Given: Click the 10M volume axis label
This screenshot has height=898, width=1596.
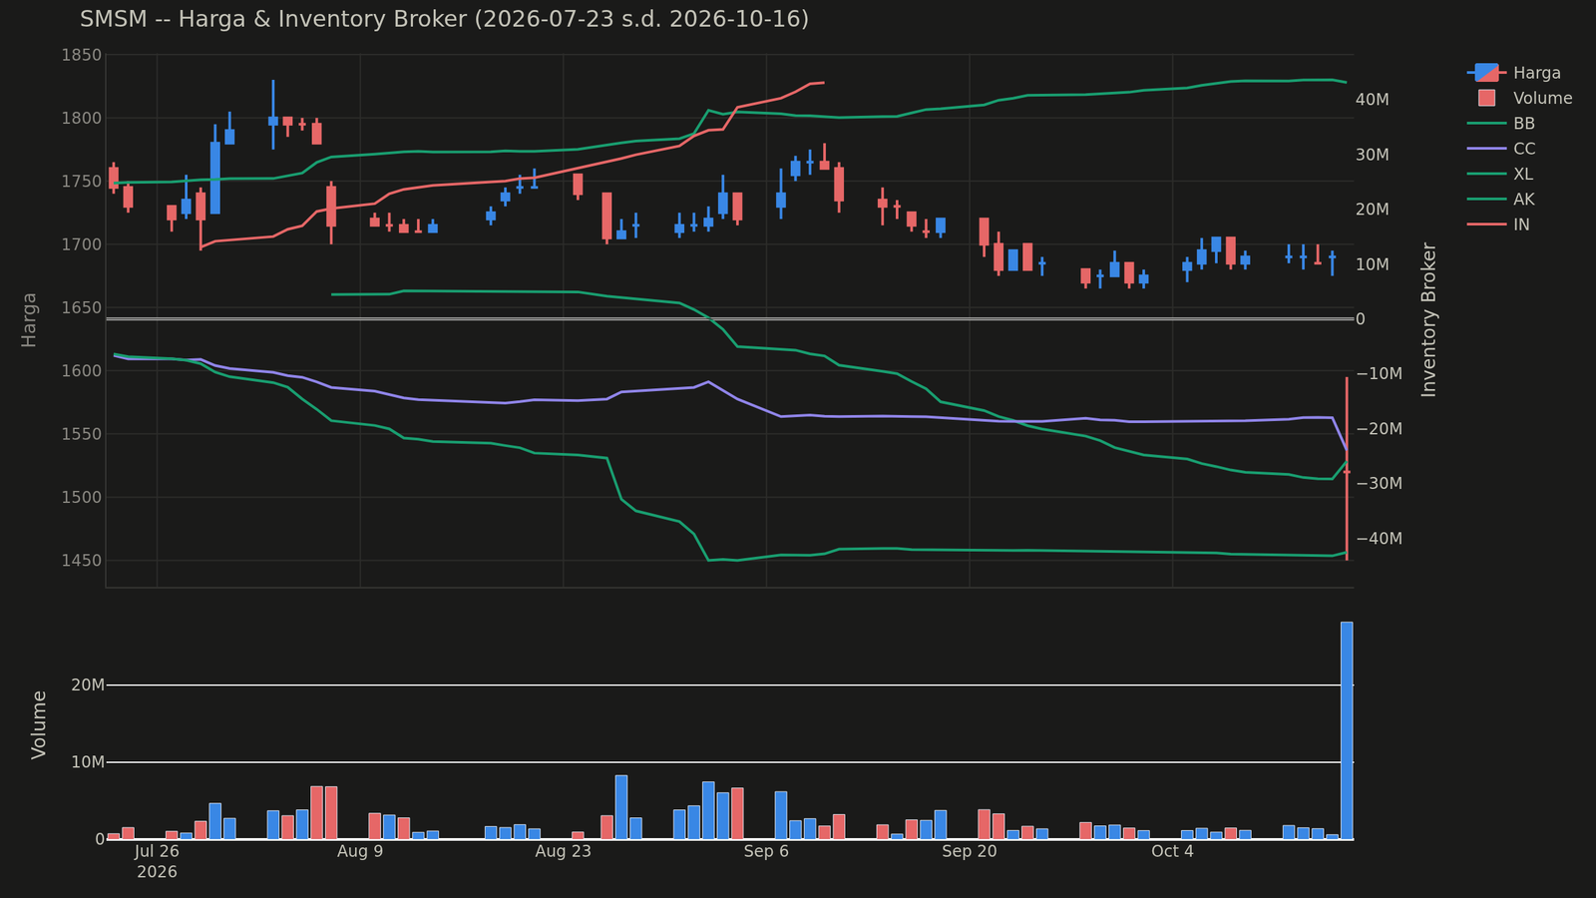Looking at the screenshot, I should pyautogui.click(x=88, y=762).
